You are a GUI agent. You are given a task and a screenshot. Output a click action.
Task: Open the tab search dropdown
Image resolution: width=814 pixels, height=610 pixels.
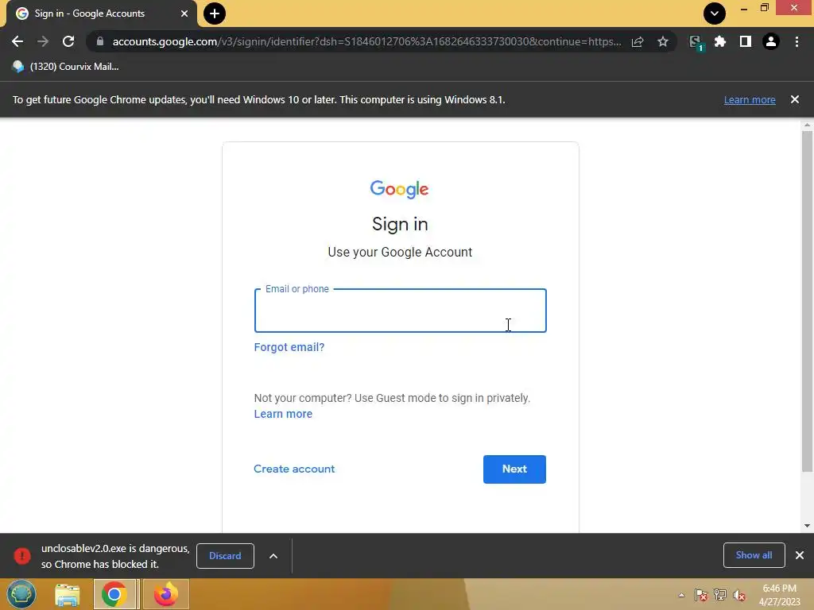[715, 14]
